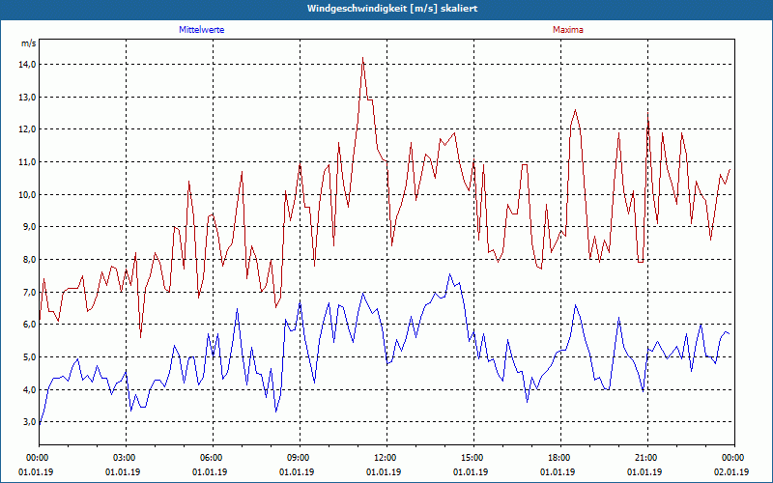Click the '03:00' time axis label

pos(127,458)
